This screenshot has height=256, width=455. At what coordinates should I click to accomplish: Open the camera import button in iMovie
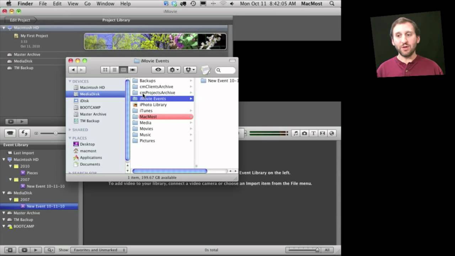click(x=10, y=133)
